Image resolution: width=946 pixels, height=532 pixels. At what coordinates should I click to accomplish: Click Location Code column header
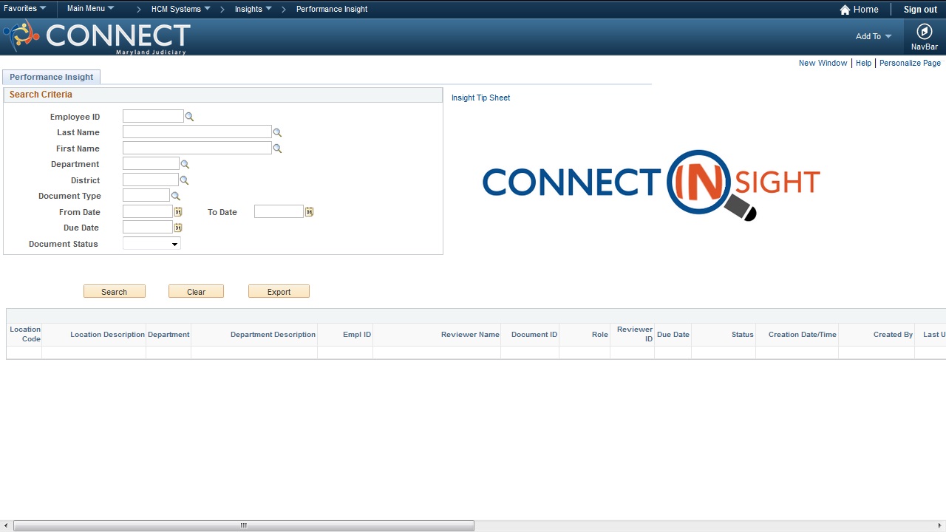(25, 334)
